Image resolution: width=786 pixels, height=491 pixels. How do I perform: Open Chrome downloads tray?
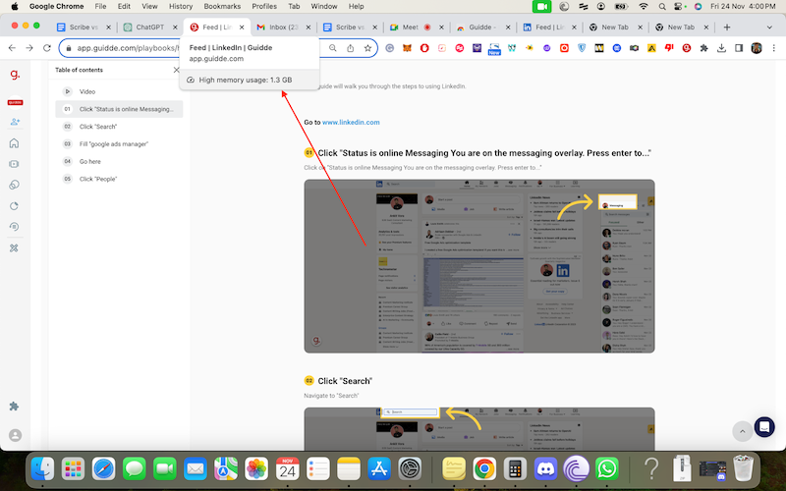pos(721,48)
